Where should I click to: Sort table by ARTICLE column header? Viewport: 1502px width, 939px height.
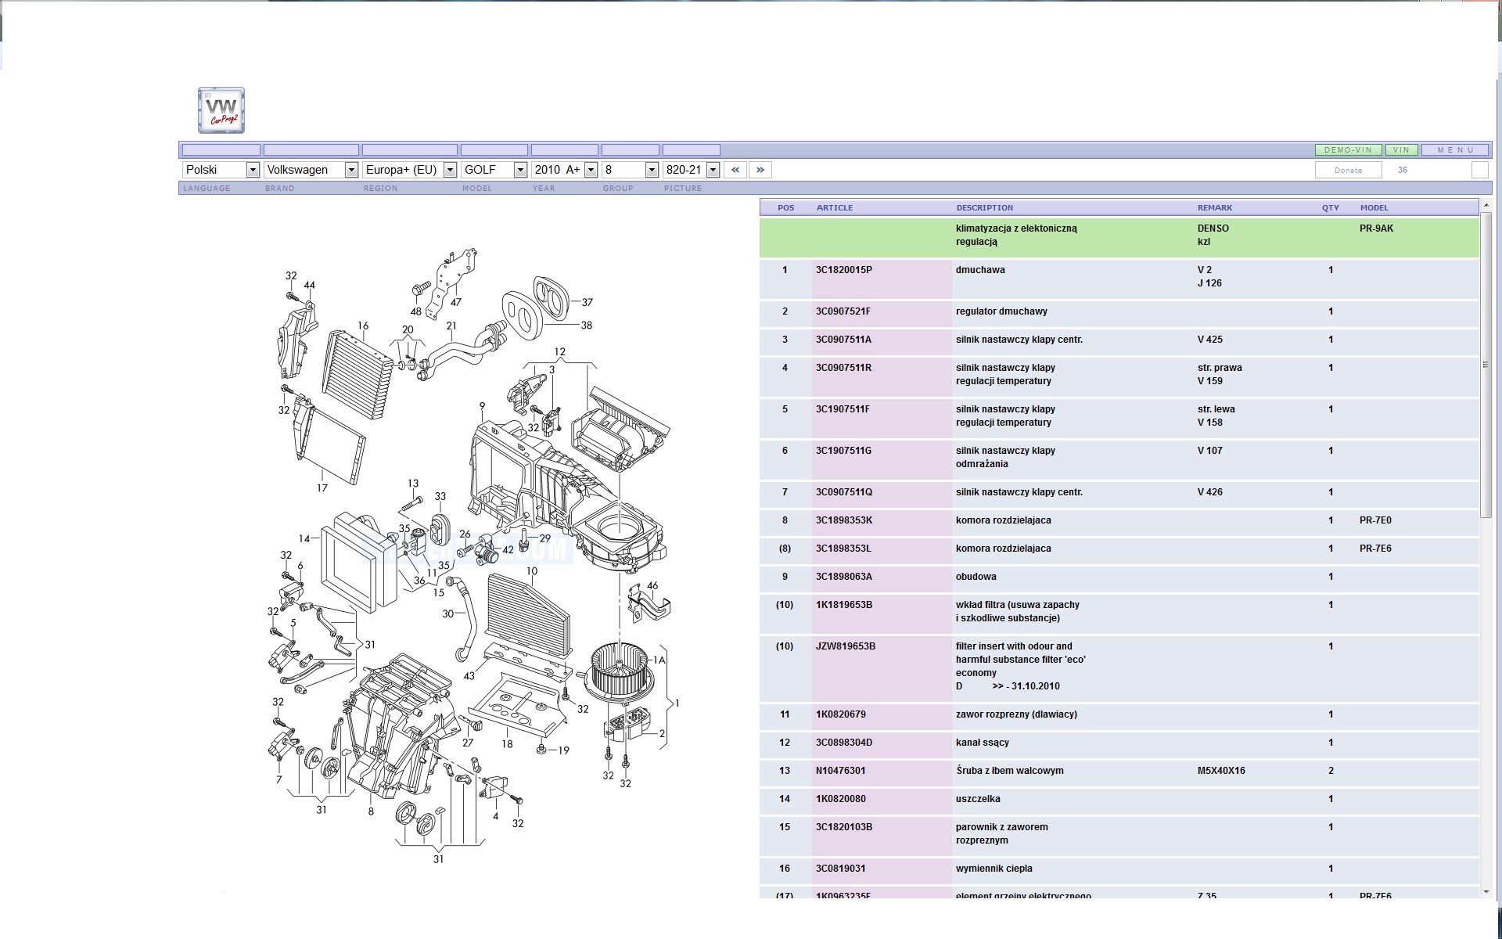pyautogui.click(x=835, y=207)
